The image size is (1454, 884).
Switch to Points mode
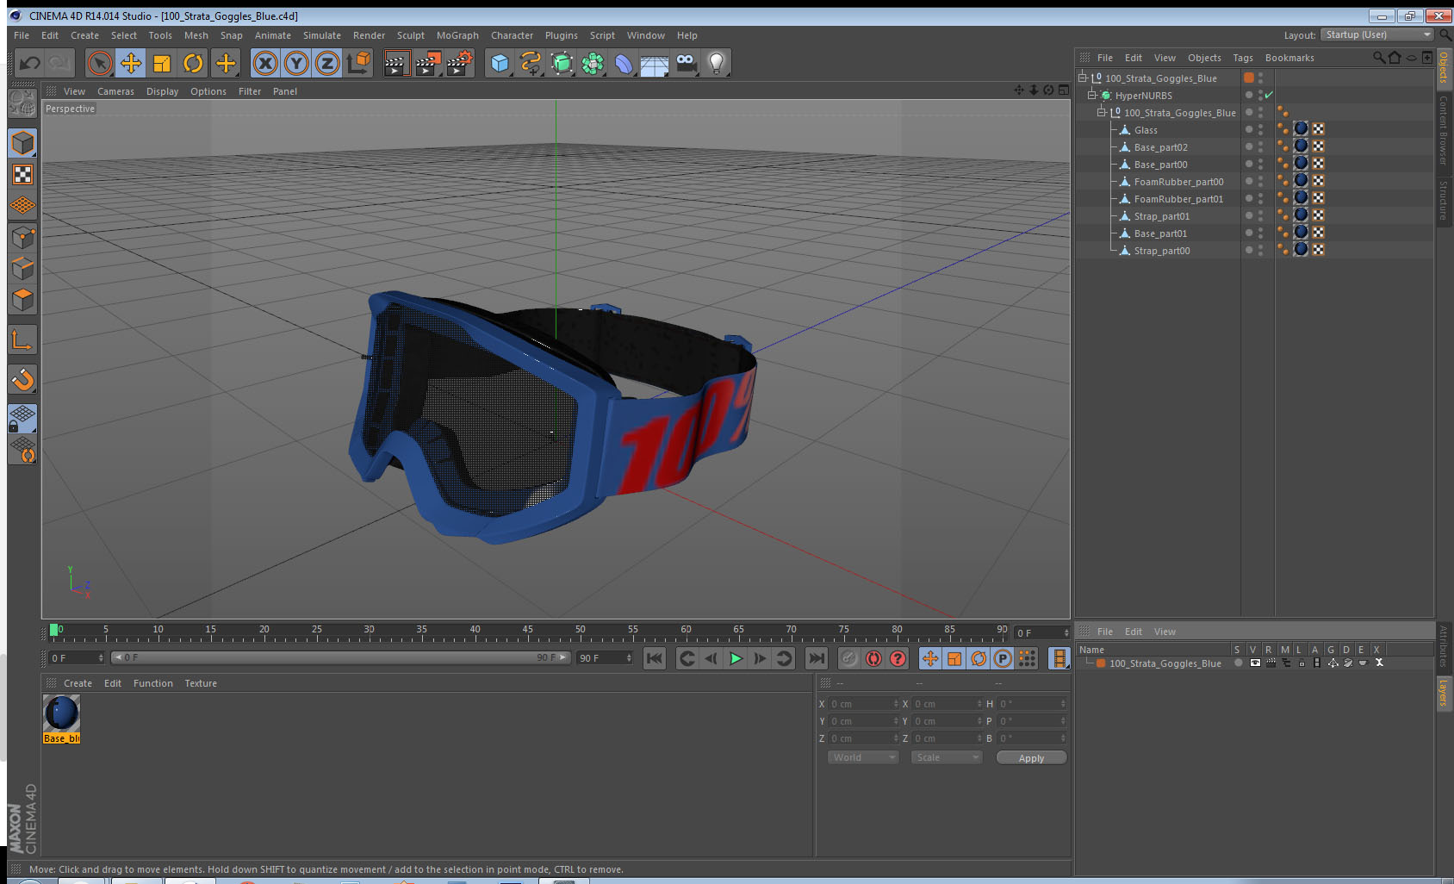[x=22, y=237]
